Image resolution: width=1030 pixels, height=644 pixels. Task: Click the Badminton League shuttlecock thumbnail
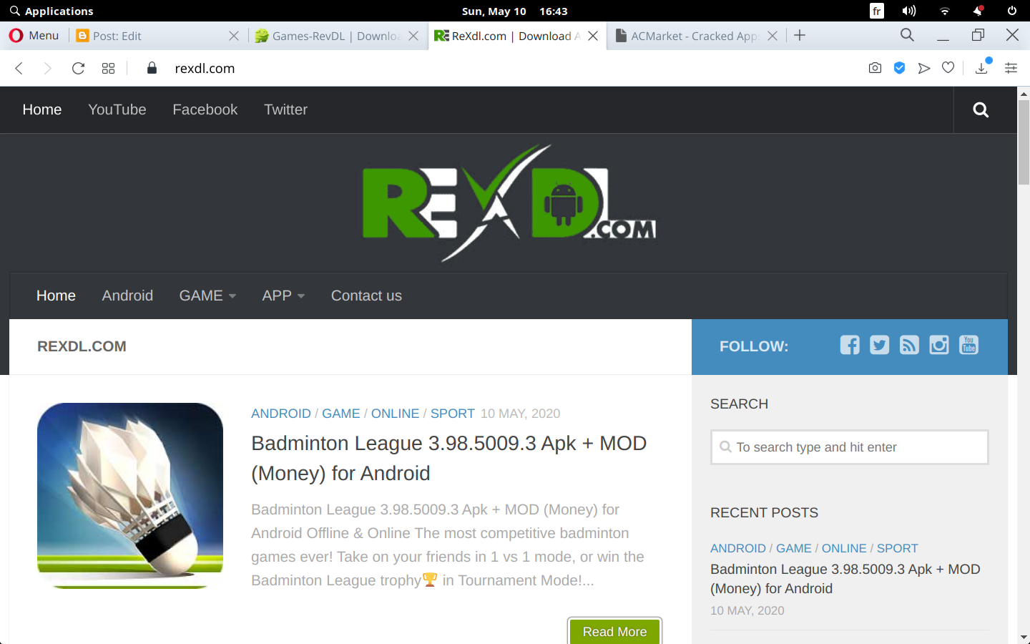point(130,496)
